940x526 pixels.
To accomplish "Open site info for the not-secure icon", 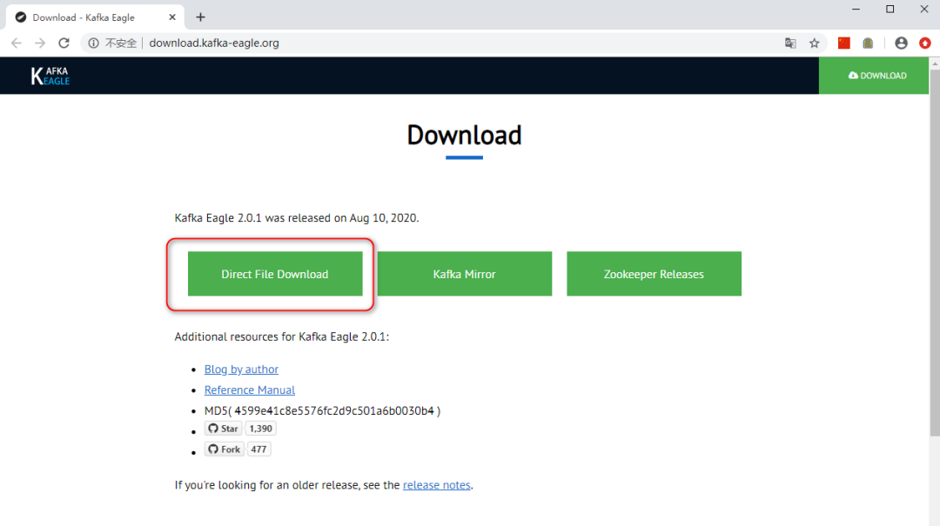I will point(93,43).
